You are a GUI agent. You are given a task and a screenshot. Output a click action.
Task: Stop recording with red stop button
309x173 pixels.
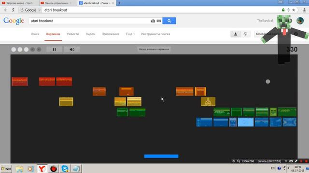(306, 161)
